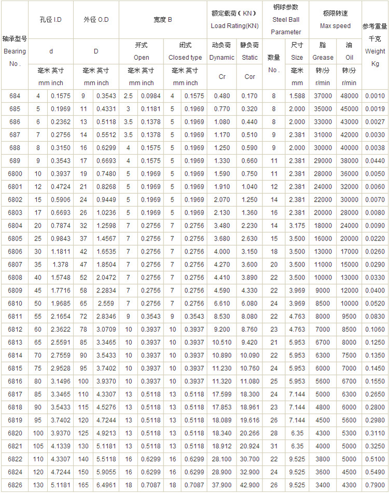Click weight 0.0440 for 689
Image resolution: width=389 pixels, height=493 pixels.
[375, 161]
